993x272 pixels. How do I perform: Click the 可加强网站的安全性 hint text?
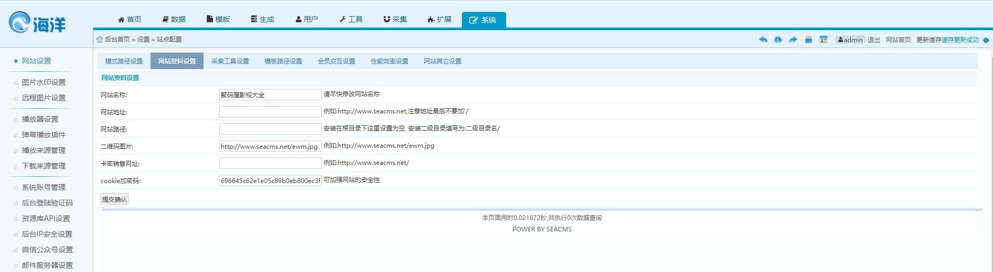352,180
